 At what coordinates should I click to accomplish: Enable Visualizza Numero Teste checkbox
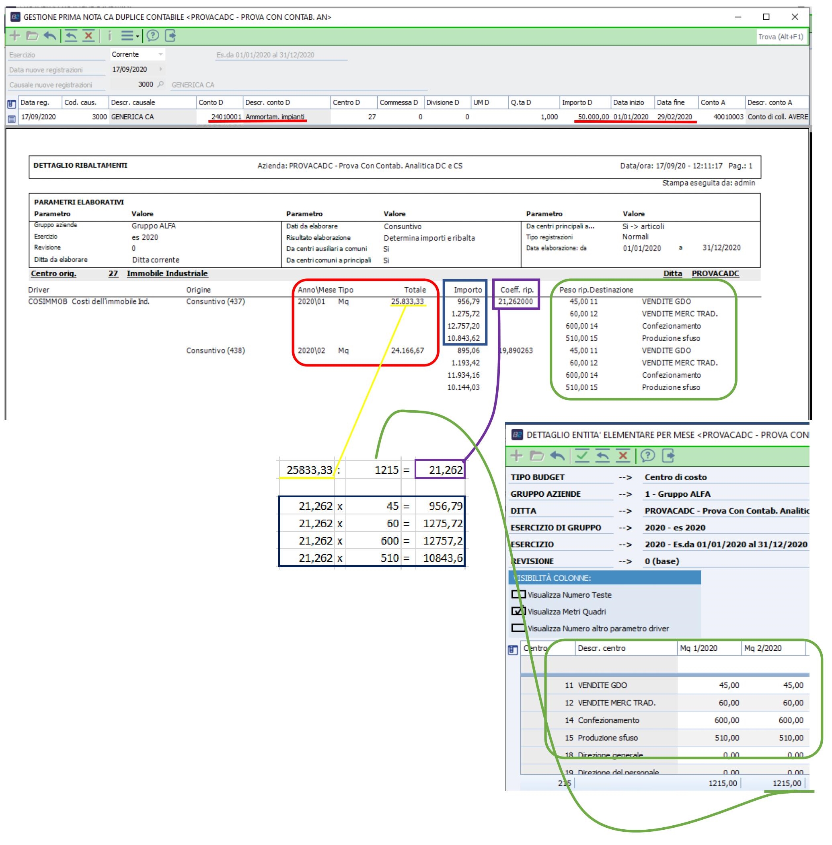coord(518,594)
